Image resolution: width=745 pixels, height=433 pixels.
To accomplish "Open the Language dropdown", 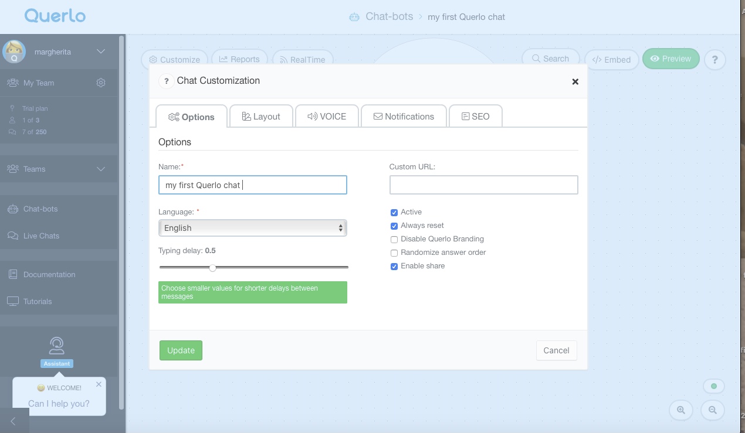I will 252,228.
